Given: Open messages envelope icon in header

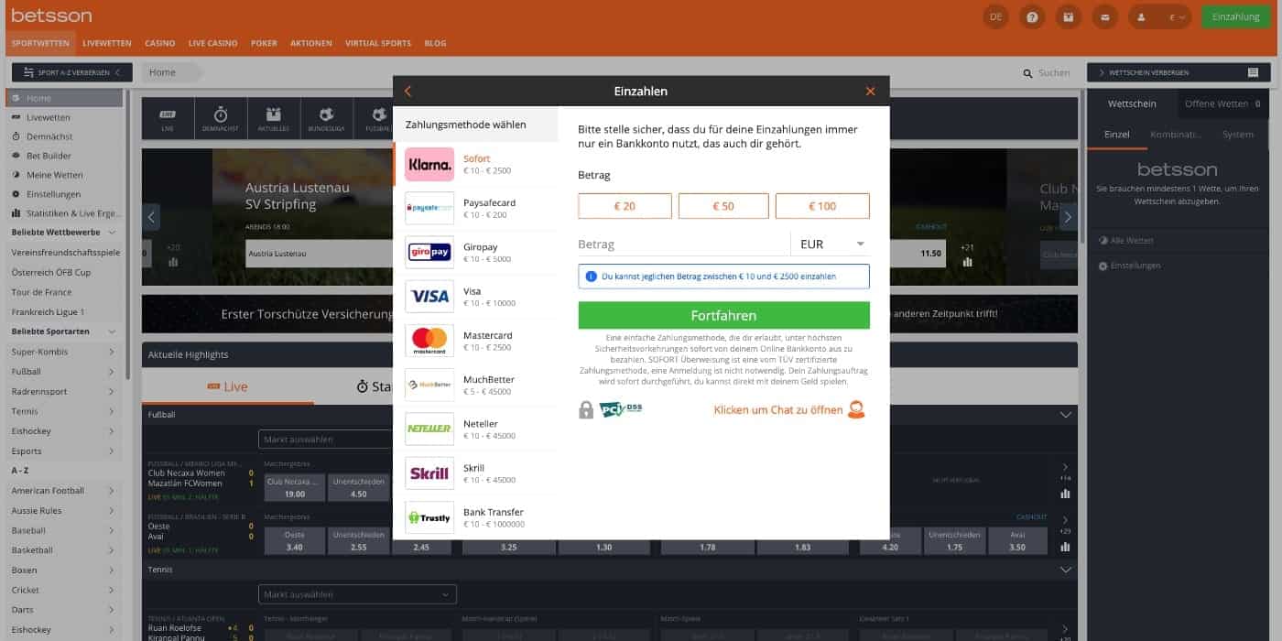Looking at the screenshot, I should tap(1105, 16).
